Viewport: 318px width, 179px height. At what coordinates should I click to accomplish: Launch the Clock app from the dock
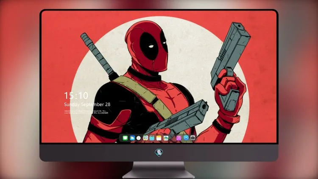click(139, 138)
